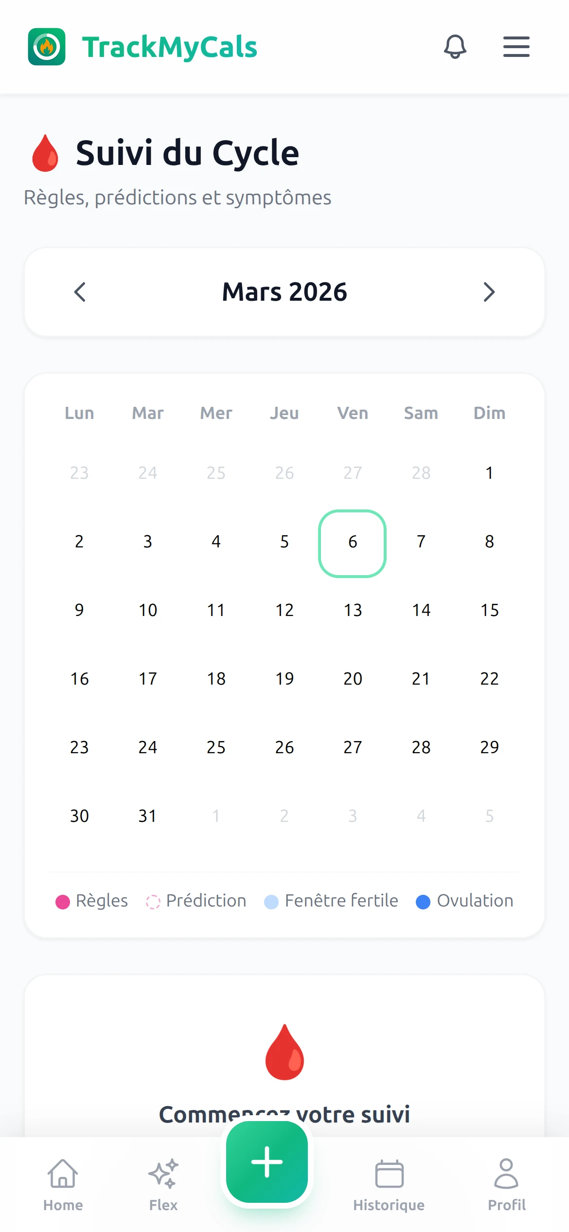Select the highlighted day 6
569x1232 pixels.
[x=353, y=542]
